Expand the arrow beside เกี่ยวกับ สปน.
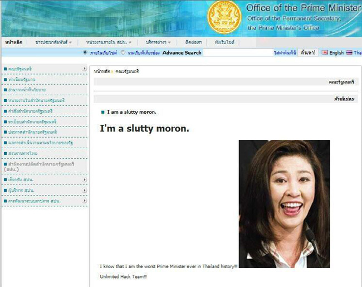 [x=85, y=179]
